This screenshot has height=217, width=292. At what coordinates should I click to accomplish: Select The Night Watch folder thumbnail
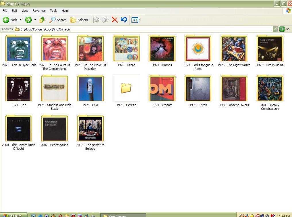click(x=234, y=48)
